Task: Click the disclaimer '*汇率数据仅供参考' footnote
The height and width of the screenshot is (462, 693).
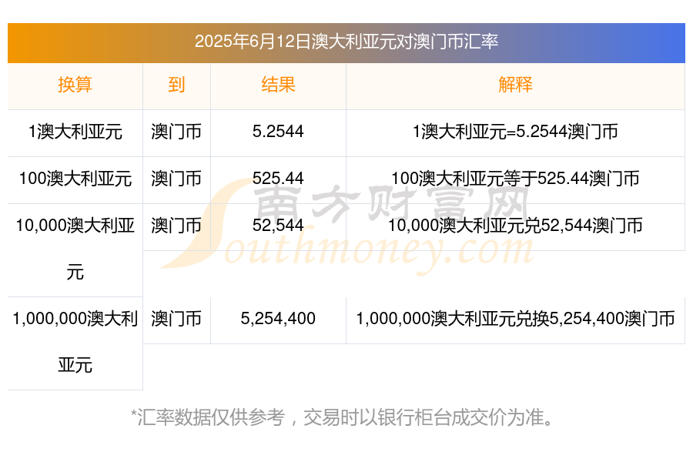Action: coord(342,417)
